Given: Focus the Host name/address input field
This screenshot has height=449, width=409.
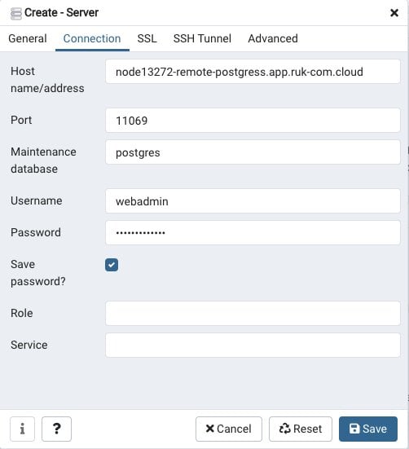Looking at the screenshot, I should tap(253, 72).
